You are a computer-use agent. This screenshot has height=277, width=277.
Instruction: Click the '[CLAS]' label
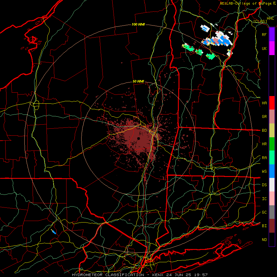(x=260, y=21)
